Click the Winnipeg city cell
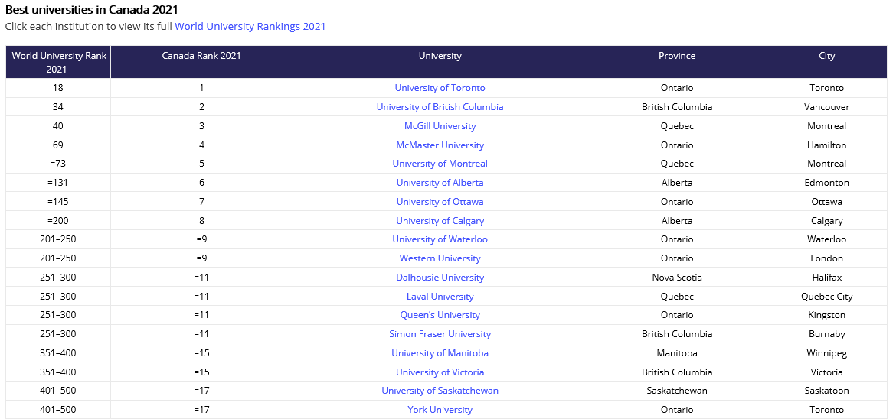Image resolution: width=896 pixels, height=419 pixels. click(x=827, y=352)
